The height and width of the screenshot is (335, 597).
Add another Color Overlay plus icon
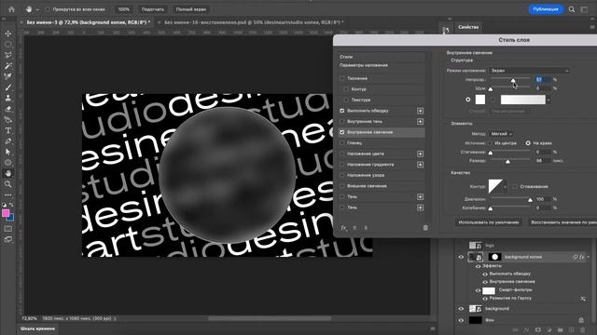click(420, 154)
